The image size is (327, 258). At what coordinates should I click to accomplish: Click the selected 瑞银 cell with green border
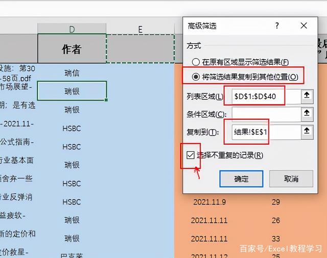pos(72,91)
